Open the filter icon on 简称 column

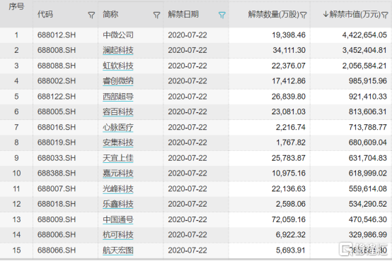(x=157, y=16)
